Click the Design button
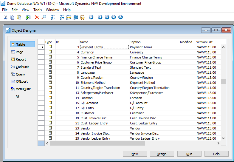 162,154
